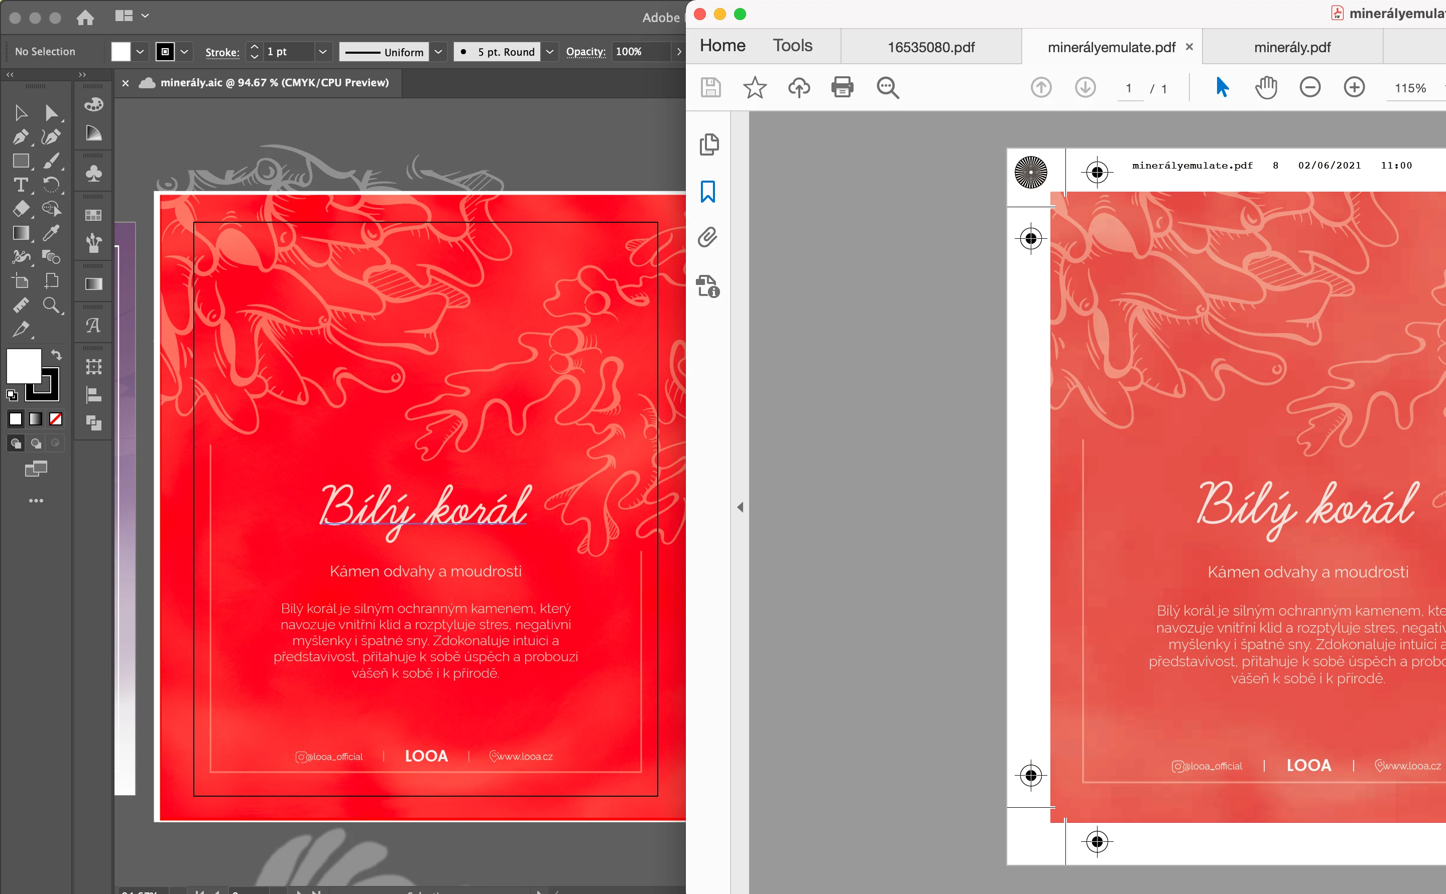
Task: Click the white Fill color swatch
Action: point(23,366)
